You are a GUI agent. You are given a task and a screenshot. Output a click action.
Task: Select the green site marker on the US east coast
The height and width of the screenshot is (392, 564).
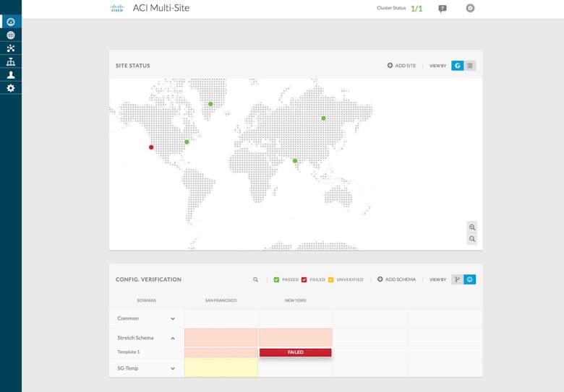tap(187, 141)
